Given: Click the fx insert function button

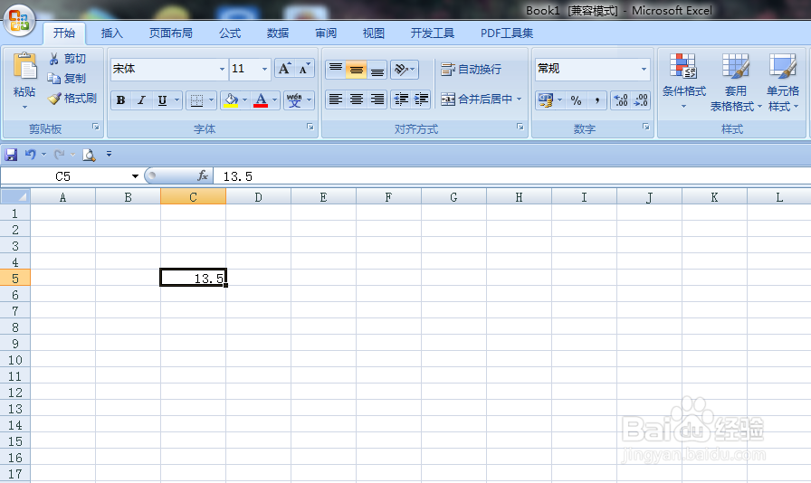Looking at the screenshot, I should point(203,176).
